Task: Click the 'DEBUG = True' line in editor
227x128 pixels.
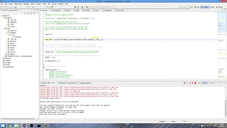Action: pos(50,57)
